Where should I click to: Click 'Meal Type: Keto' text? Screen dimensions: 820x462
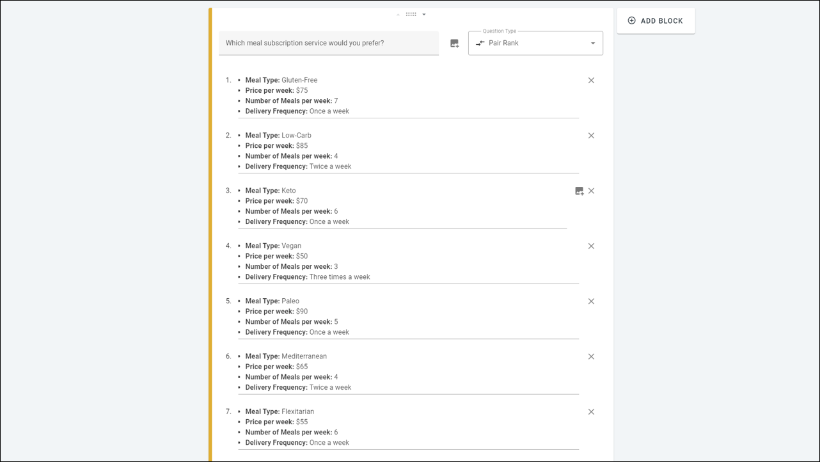coord(271,191)
